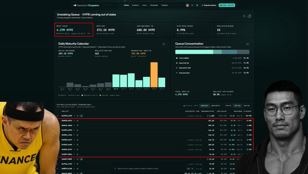Open the Projects menu
The width and height of the screenshot is (308, 174).
[164, 5]
